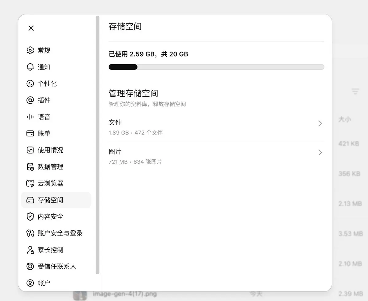368x301 pixels.
Task: Click the filter icon in the background window
Action: coord(355,91)
